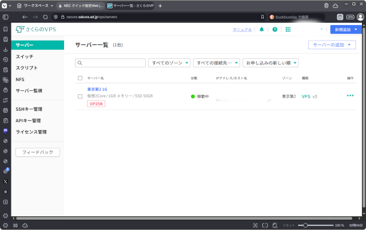Click the capture page icon in status bar
366x230 pixels.
click(256, 225)
